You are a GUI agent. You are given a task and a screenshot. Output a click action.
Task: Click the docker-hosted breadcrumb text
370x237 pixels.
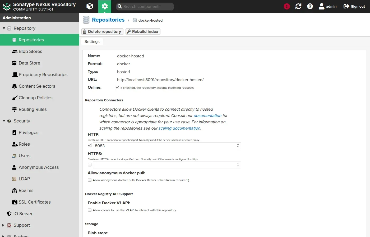point(150,20)
